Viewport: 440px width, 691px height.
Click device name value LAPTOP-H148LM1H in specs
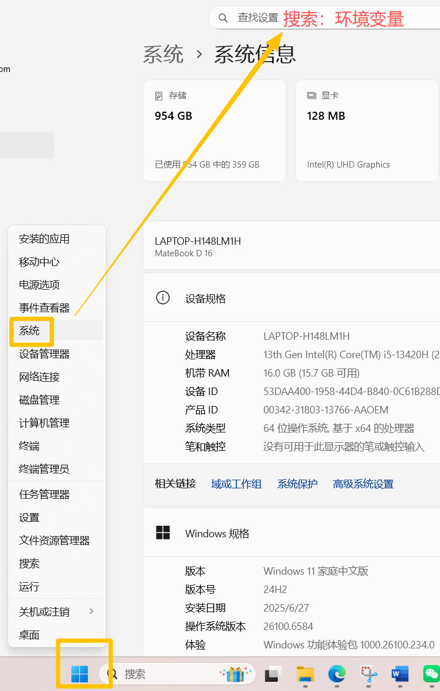pos(307,336)
